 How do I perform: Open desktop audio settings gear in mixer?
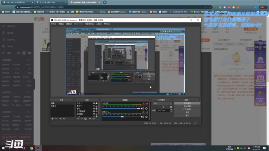coord(146,108)
